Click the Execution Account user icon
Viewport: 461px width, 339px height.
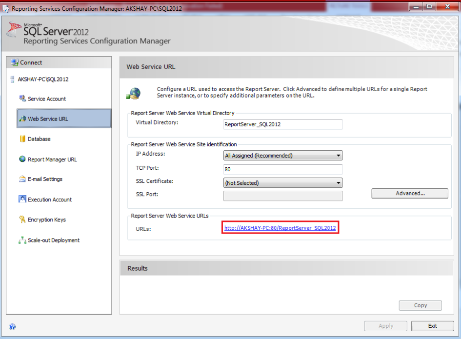coord(22,199)
